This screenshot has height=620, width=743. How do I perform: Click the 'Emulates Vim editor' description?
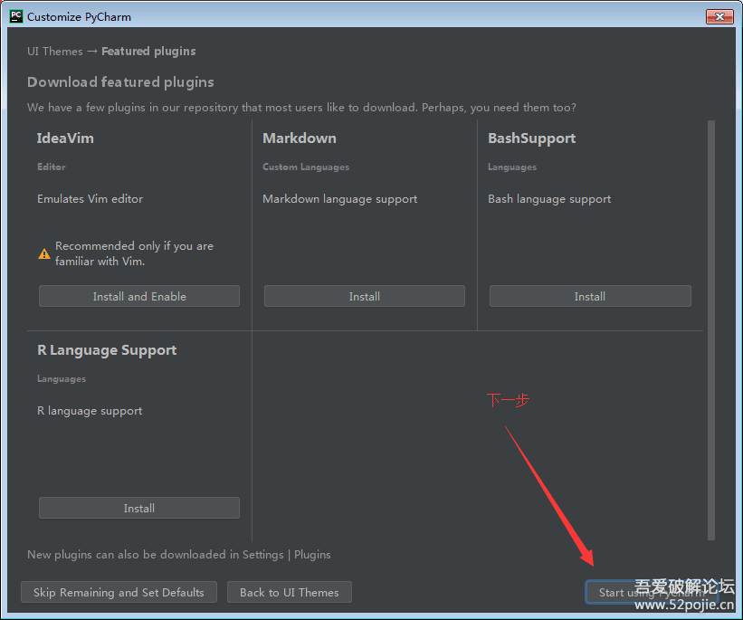click(x=90, y=198)
